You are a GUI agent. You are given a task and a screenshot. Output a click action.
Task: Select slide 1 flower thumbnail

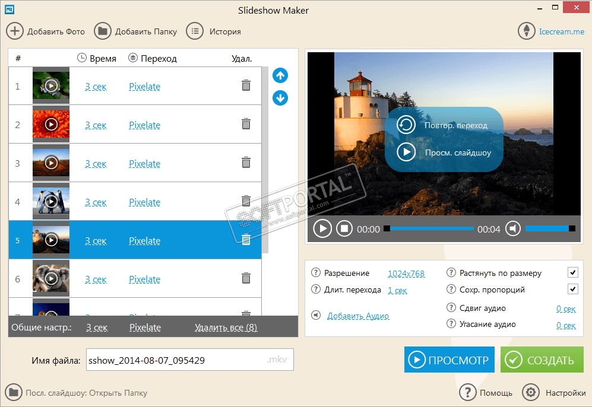click(51, 85)
